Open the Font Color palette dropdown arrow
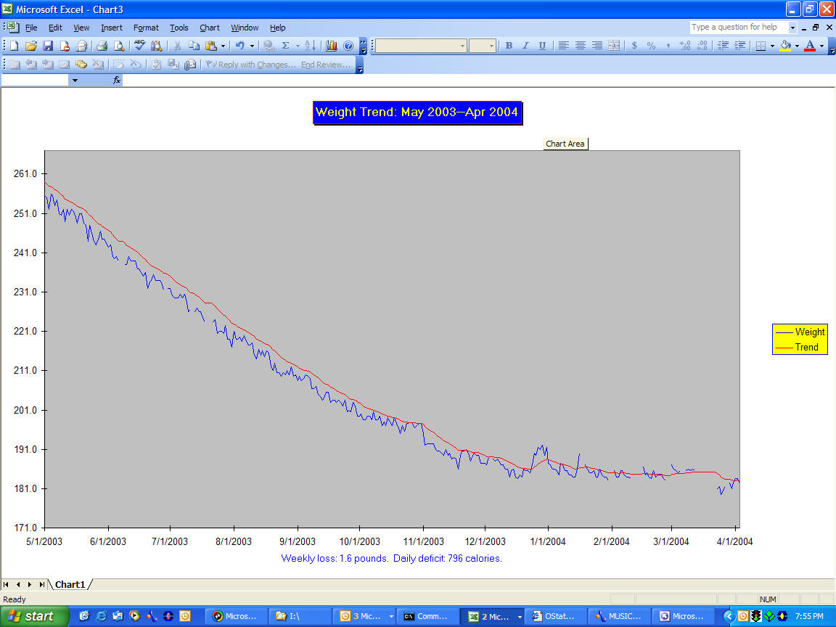This screenshot has height=627, width=836. click(x=821, y=46)
